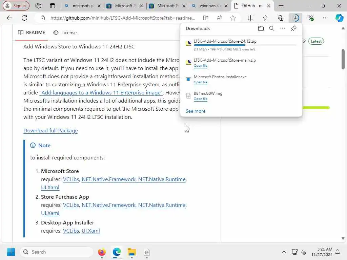Open Microsoft Edge from the taskbar
Screen dimensions: 347x260
tap(117, 252)
